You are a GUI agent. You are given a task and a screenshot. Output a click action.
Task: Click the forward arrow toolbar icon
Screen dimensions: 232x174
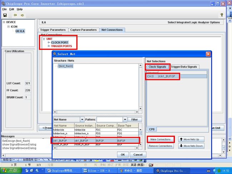click(x=22, y=15)
